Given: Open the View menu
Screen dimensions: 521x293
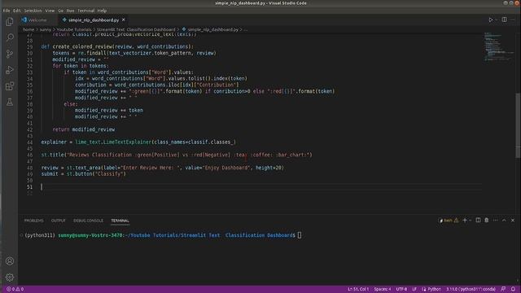Looking at the screenshot, I should click(50, 11).
